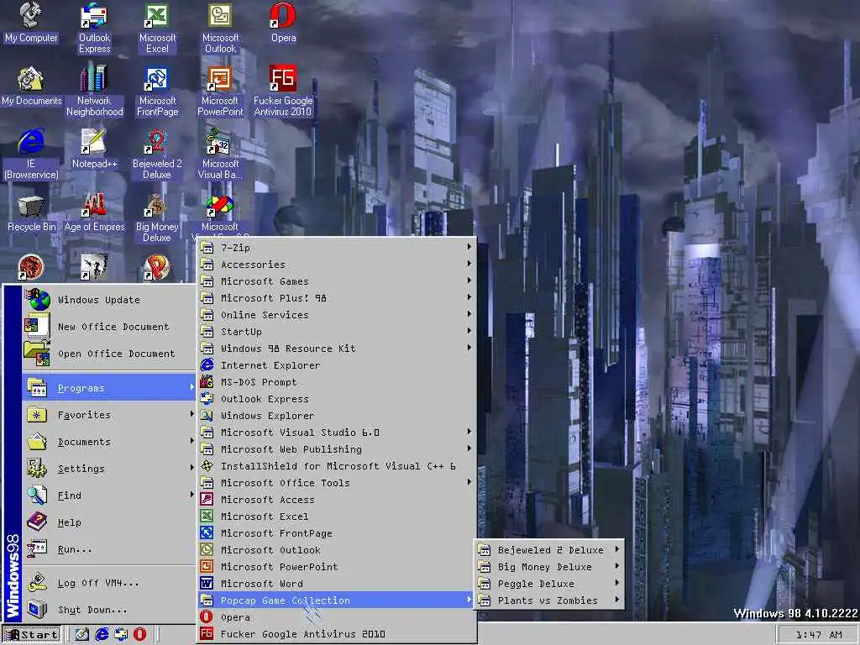Expand StartUp program folder
This screenshot has height=645, width=860.
click(336, 332)
